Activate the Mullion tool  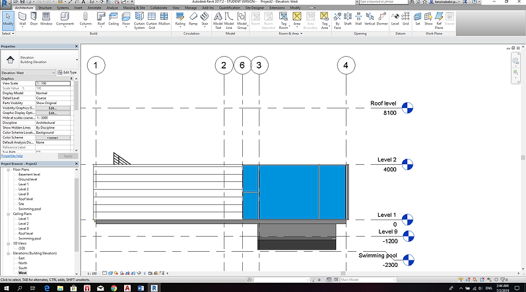(164, 19)
